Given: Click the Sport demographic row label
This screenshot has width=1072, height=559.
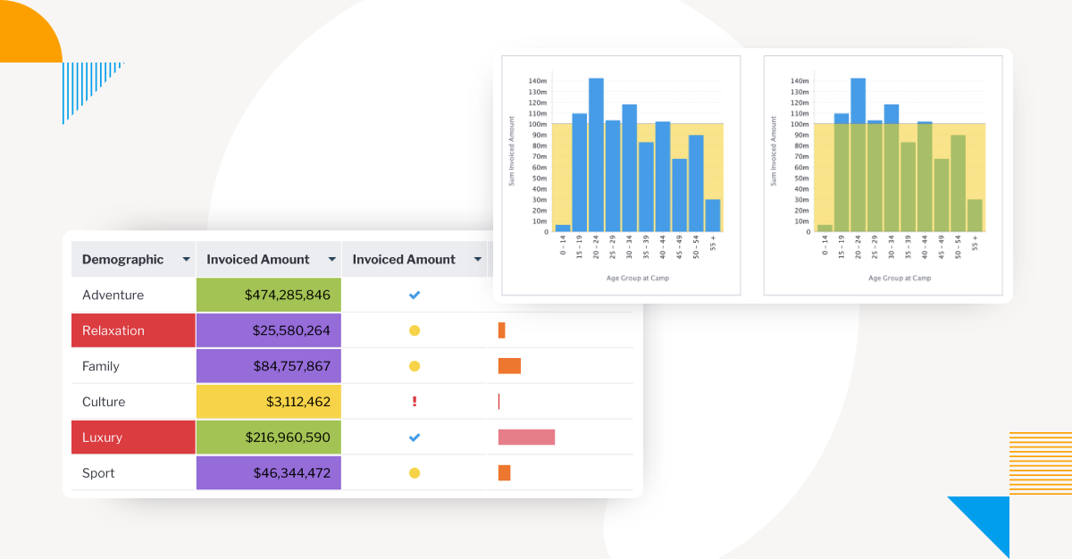Looking at the screenshot, I should click(98, 473).
